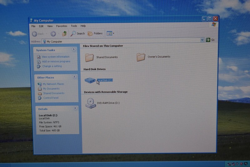Open the Favorites menu
250x167 pixels.
click(62, 26)
